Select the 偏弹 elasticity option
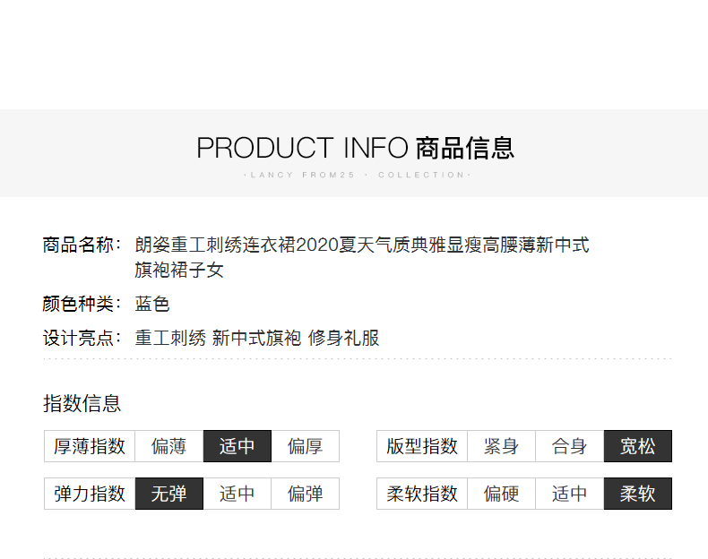The width and height of the screenshot is (708, 559). pyautogui.click(x=306, y=494)
